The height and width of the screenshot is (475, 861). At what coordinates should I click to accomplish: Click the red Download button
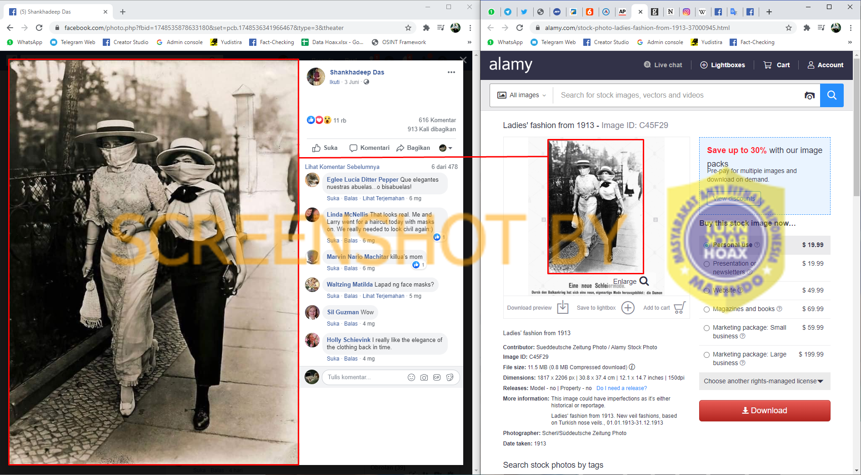pos(764,411)
